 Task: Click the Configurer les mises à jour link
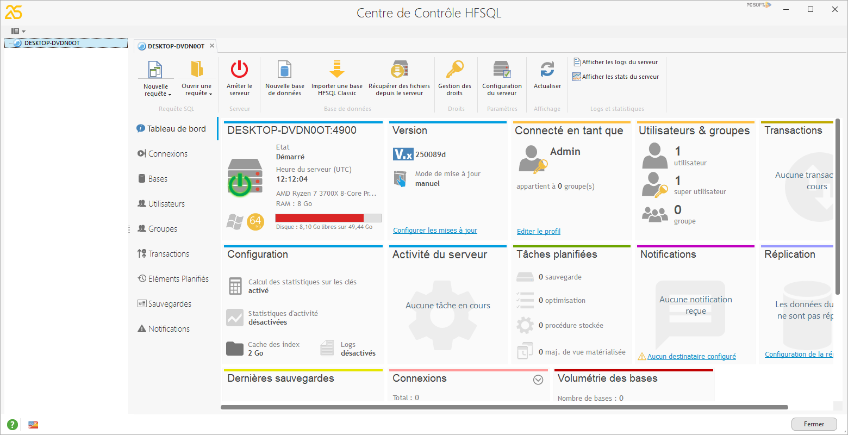(435, 231)
